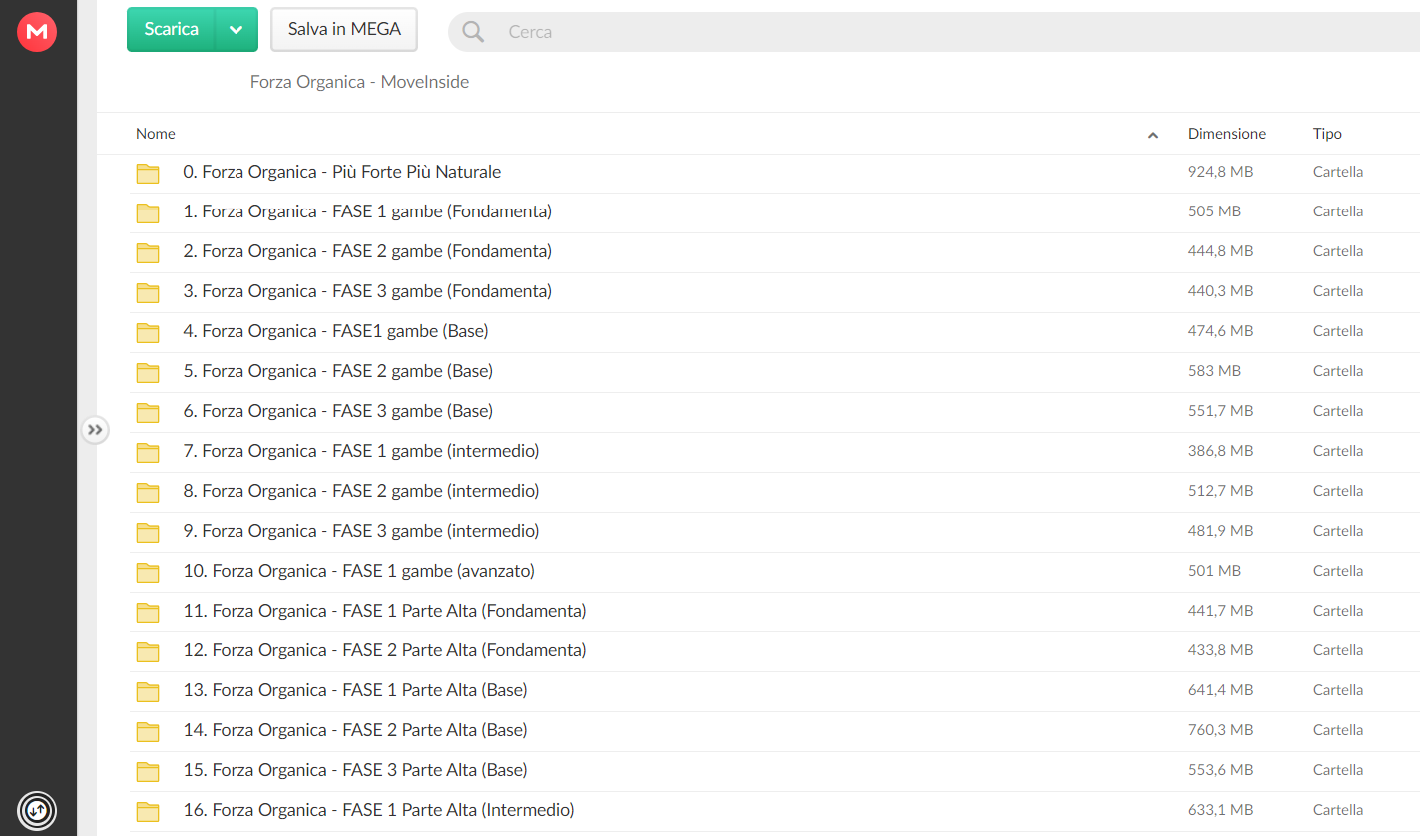Expand the sidebar with double-chevron handle
Screen dimensions: 1420x836
[x=95, y=430]
